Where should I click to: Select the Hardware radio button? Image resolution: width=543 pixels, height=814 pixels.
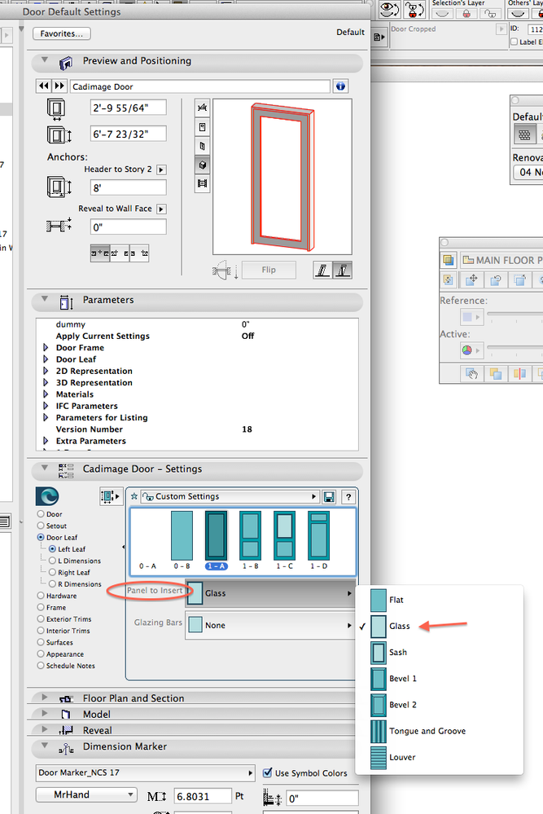pos(41,596)
